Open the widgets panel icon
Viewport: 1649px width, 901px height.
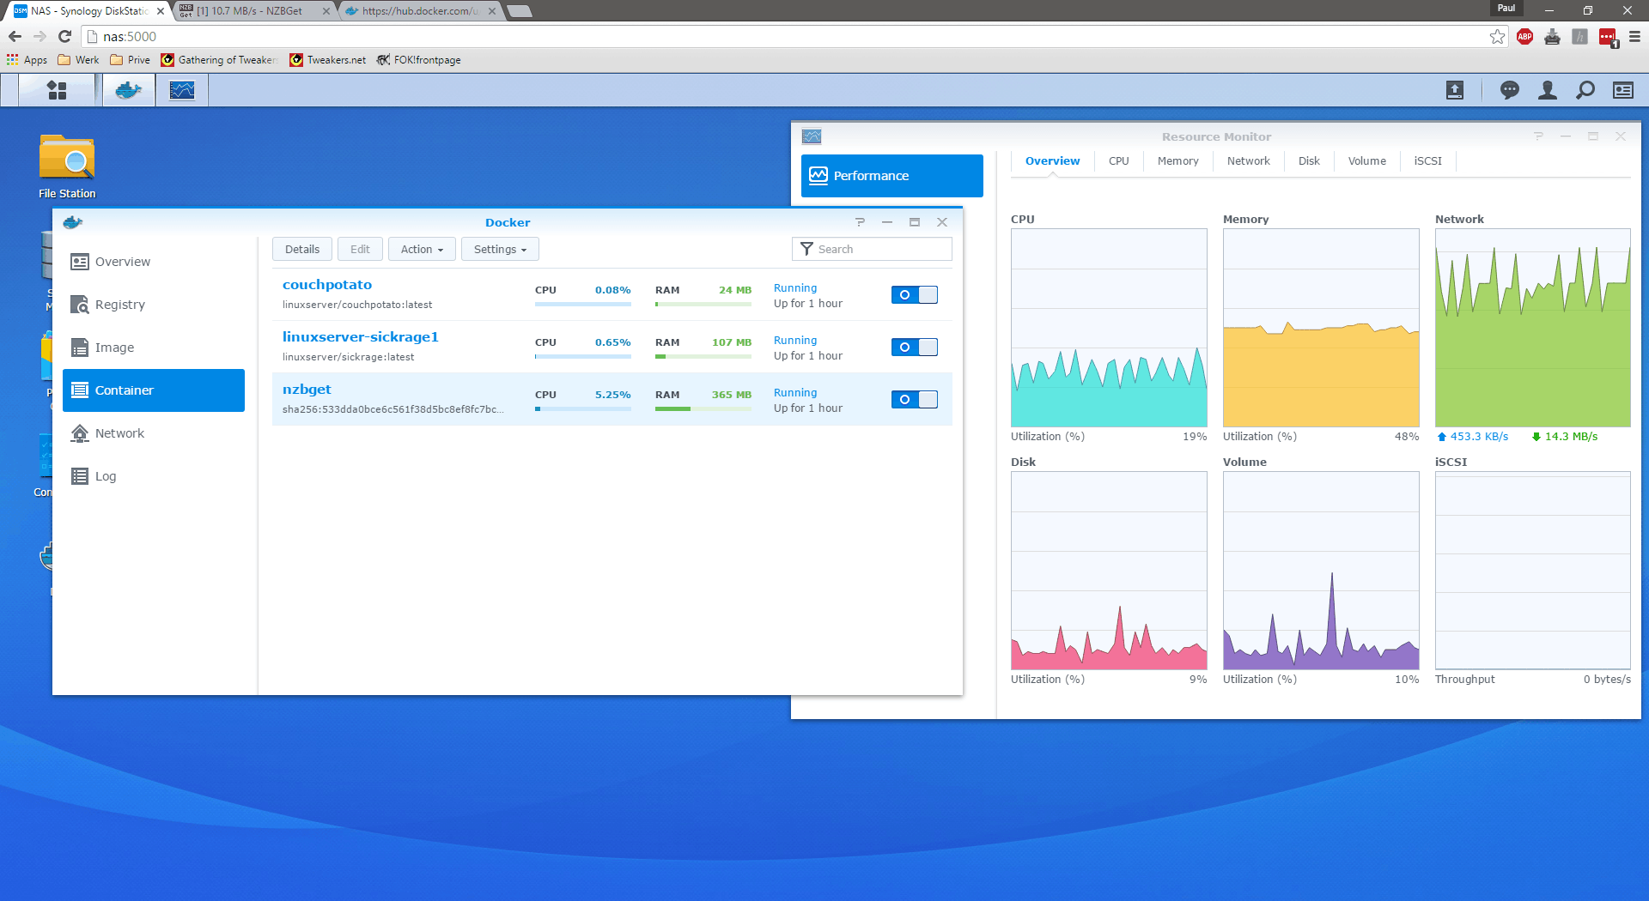pyautogui.click(x=1623, y=90)
